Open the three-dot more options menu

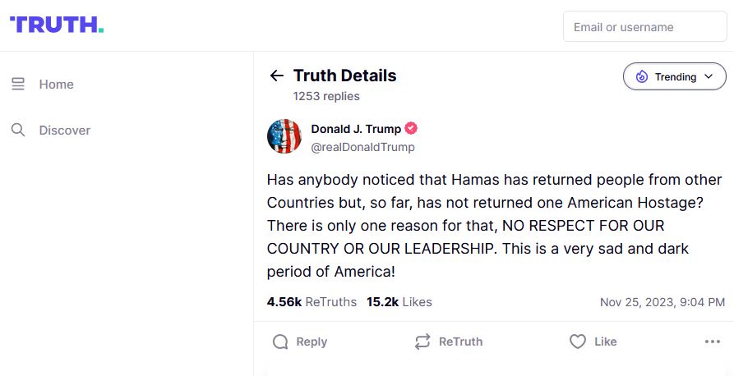tap(713, 342)
